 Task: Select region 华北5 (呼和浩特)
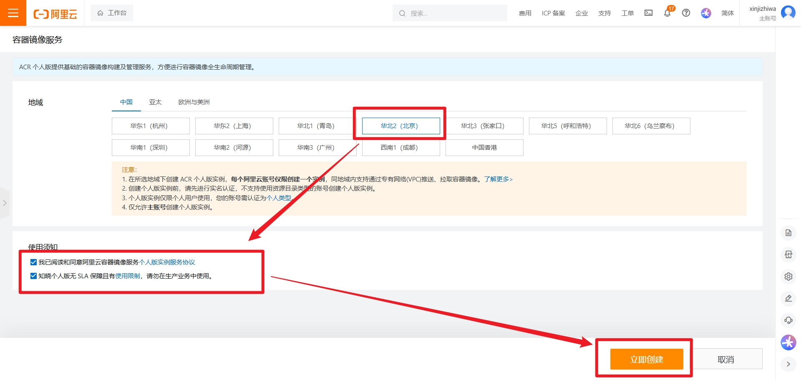pyautogui.click(x=568, y=126)
